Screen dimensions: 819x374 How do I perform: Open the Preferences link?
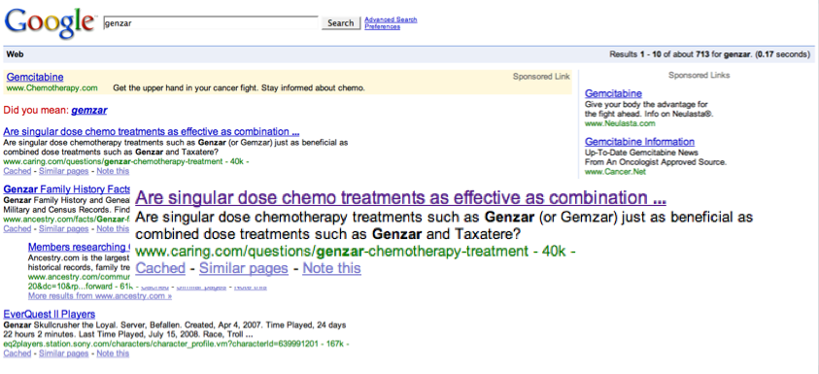pos(383,26)
